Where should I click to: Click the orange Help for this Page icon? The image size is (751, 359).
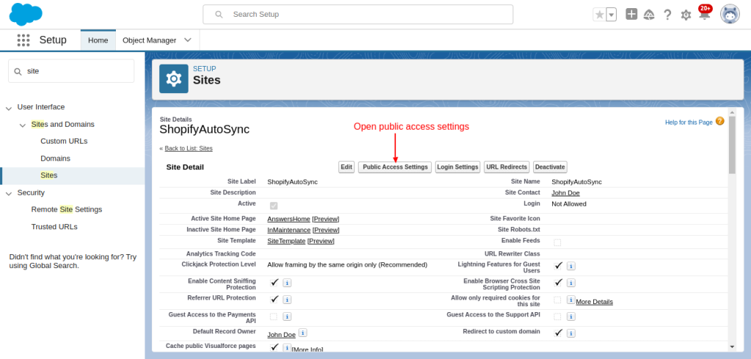click(719, 121)
